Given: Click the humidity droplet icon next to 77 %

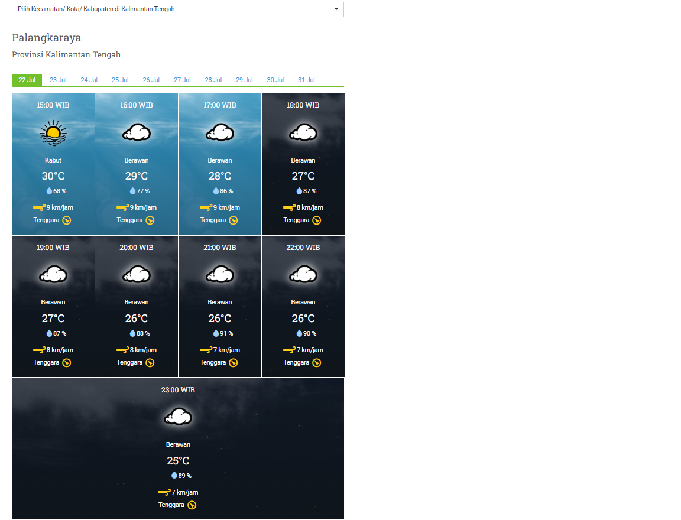Looking at the screenshot, I should (x=132, y=191).
